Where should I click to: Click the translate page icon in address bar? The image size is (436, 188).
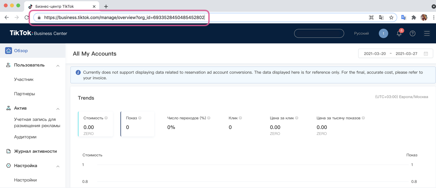pos(381,18)
